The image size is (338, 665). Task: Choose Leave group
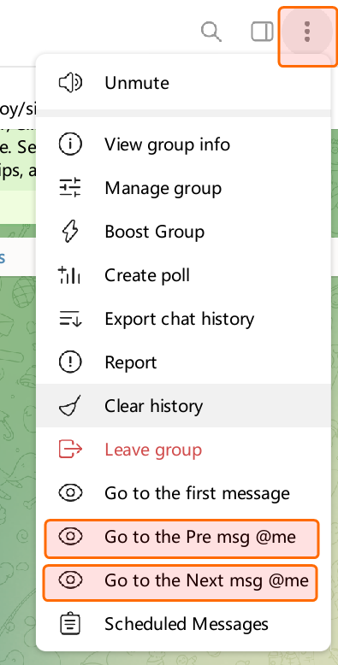(183, 450)
